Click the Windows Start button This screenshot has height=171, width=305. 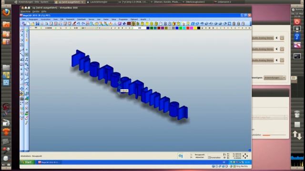[x=28, y=162]
